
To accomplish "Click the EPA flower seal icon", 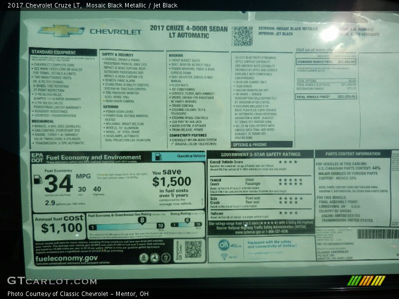I will pos(144,258).
